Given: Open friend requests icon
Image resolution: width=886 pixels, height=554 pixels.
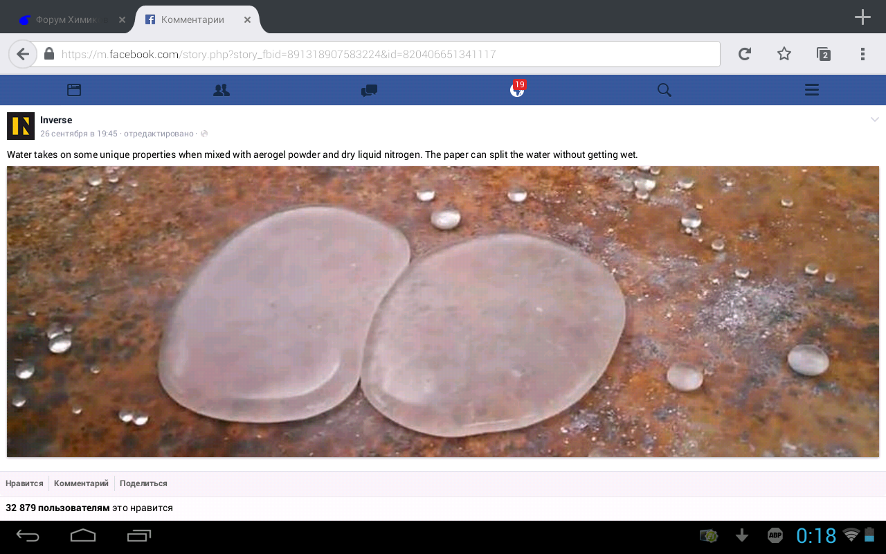Looking at the screenshot, I should pyautogui.click(x=221, y=90).
